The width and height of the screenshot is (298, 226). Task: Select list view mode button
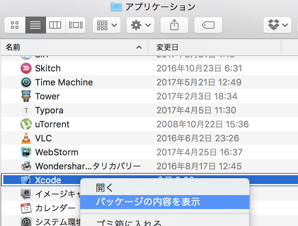point(36,25)
